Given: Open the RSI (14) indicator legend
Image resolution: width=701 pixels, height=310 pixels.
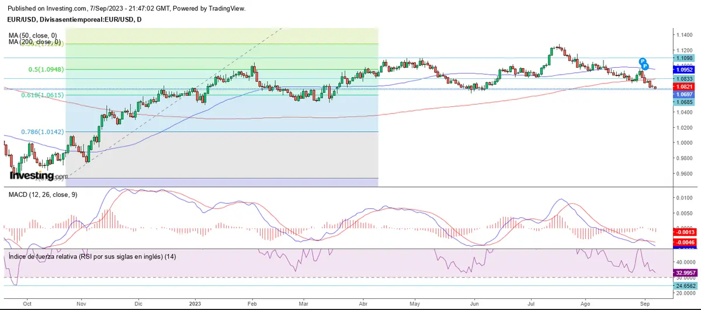Looking at the screenshot, I should click(x=91, y=257).
